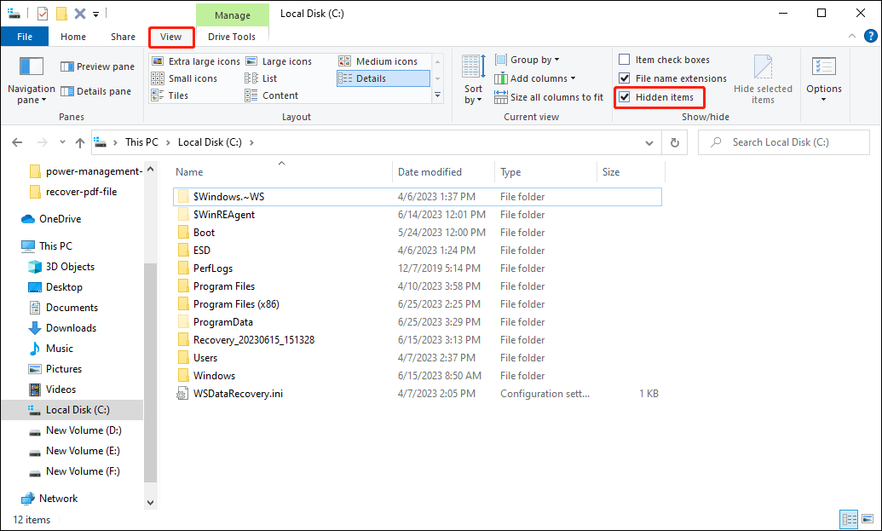Open the Navigation pane menu
Viewport: 882px width, 531px height.
click(x=31, y=80)
